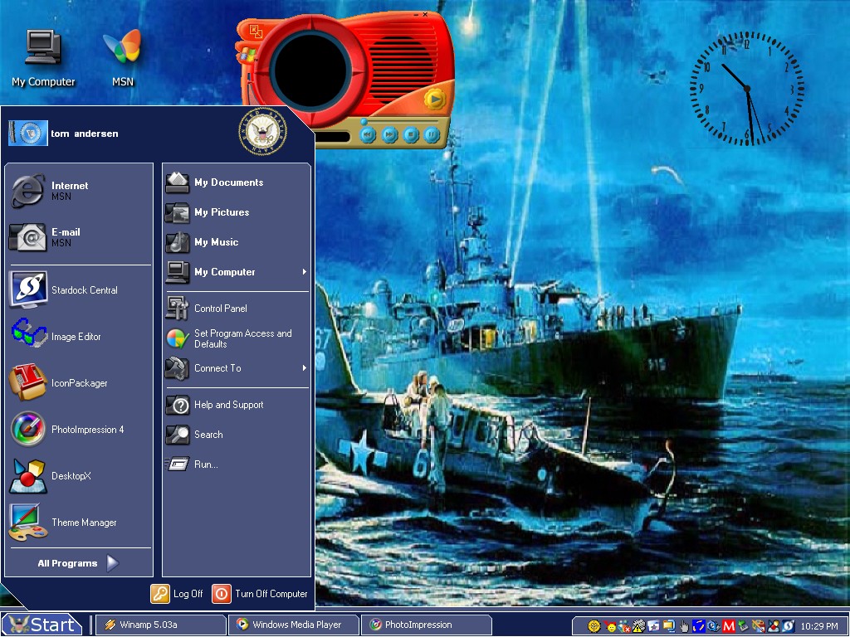The image size is (850, 637).
Task: Open DesktopX icon in Start menu
Action: [x=28, y=476]
